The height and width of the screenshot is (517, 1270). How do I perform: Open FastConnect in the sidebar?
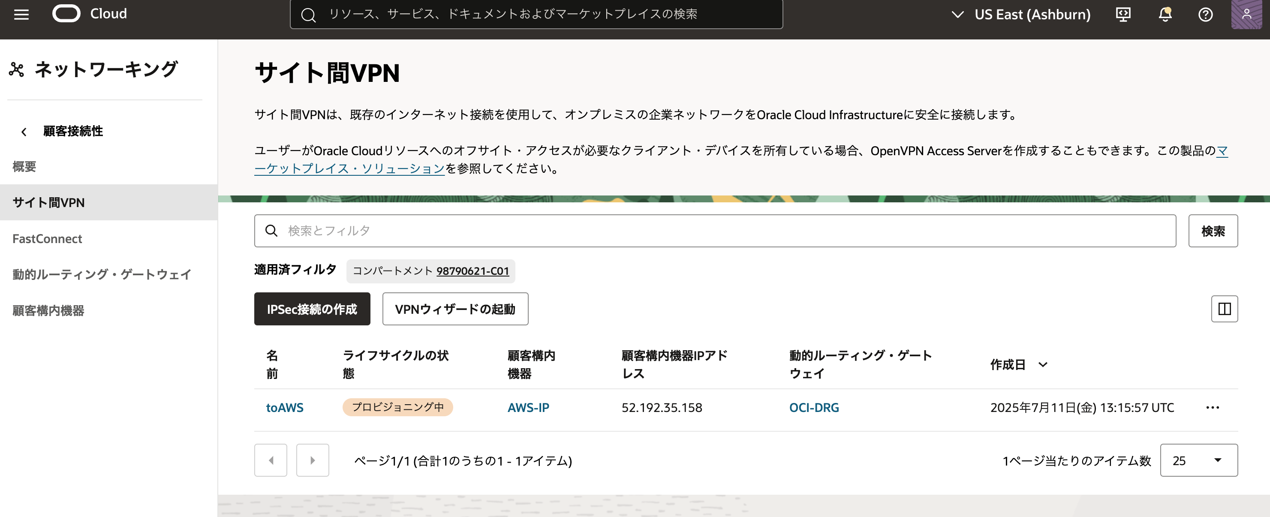47,238
